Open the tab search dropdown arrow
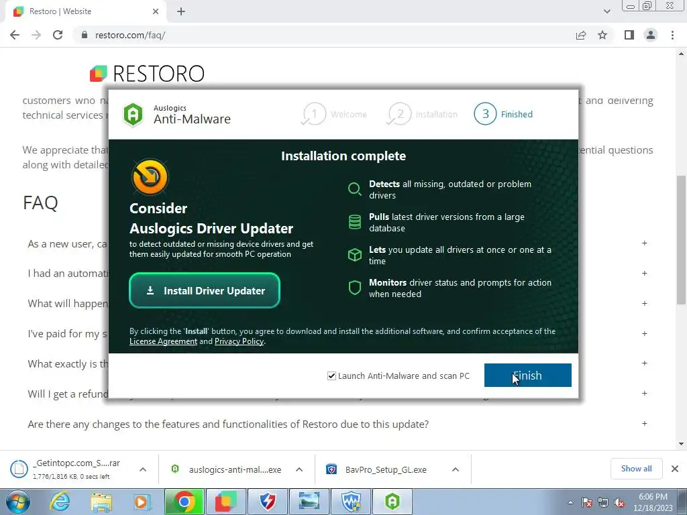687x515 pixels. [606, 11]
